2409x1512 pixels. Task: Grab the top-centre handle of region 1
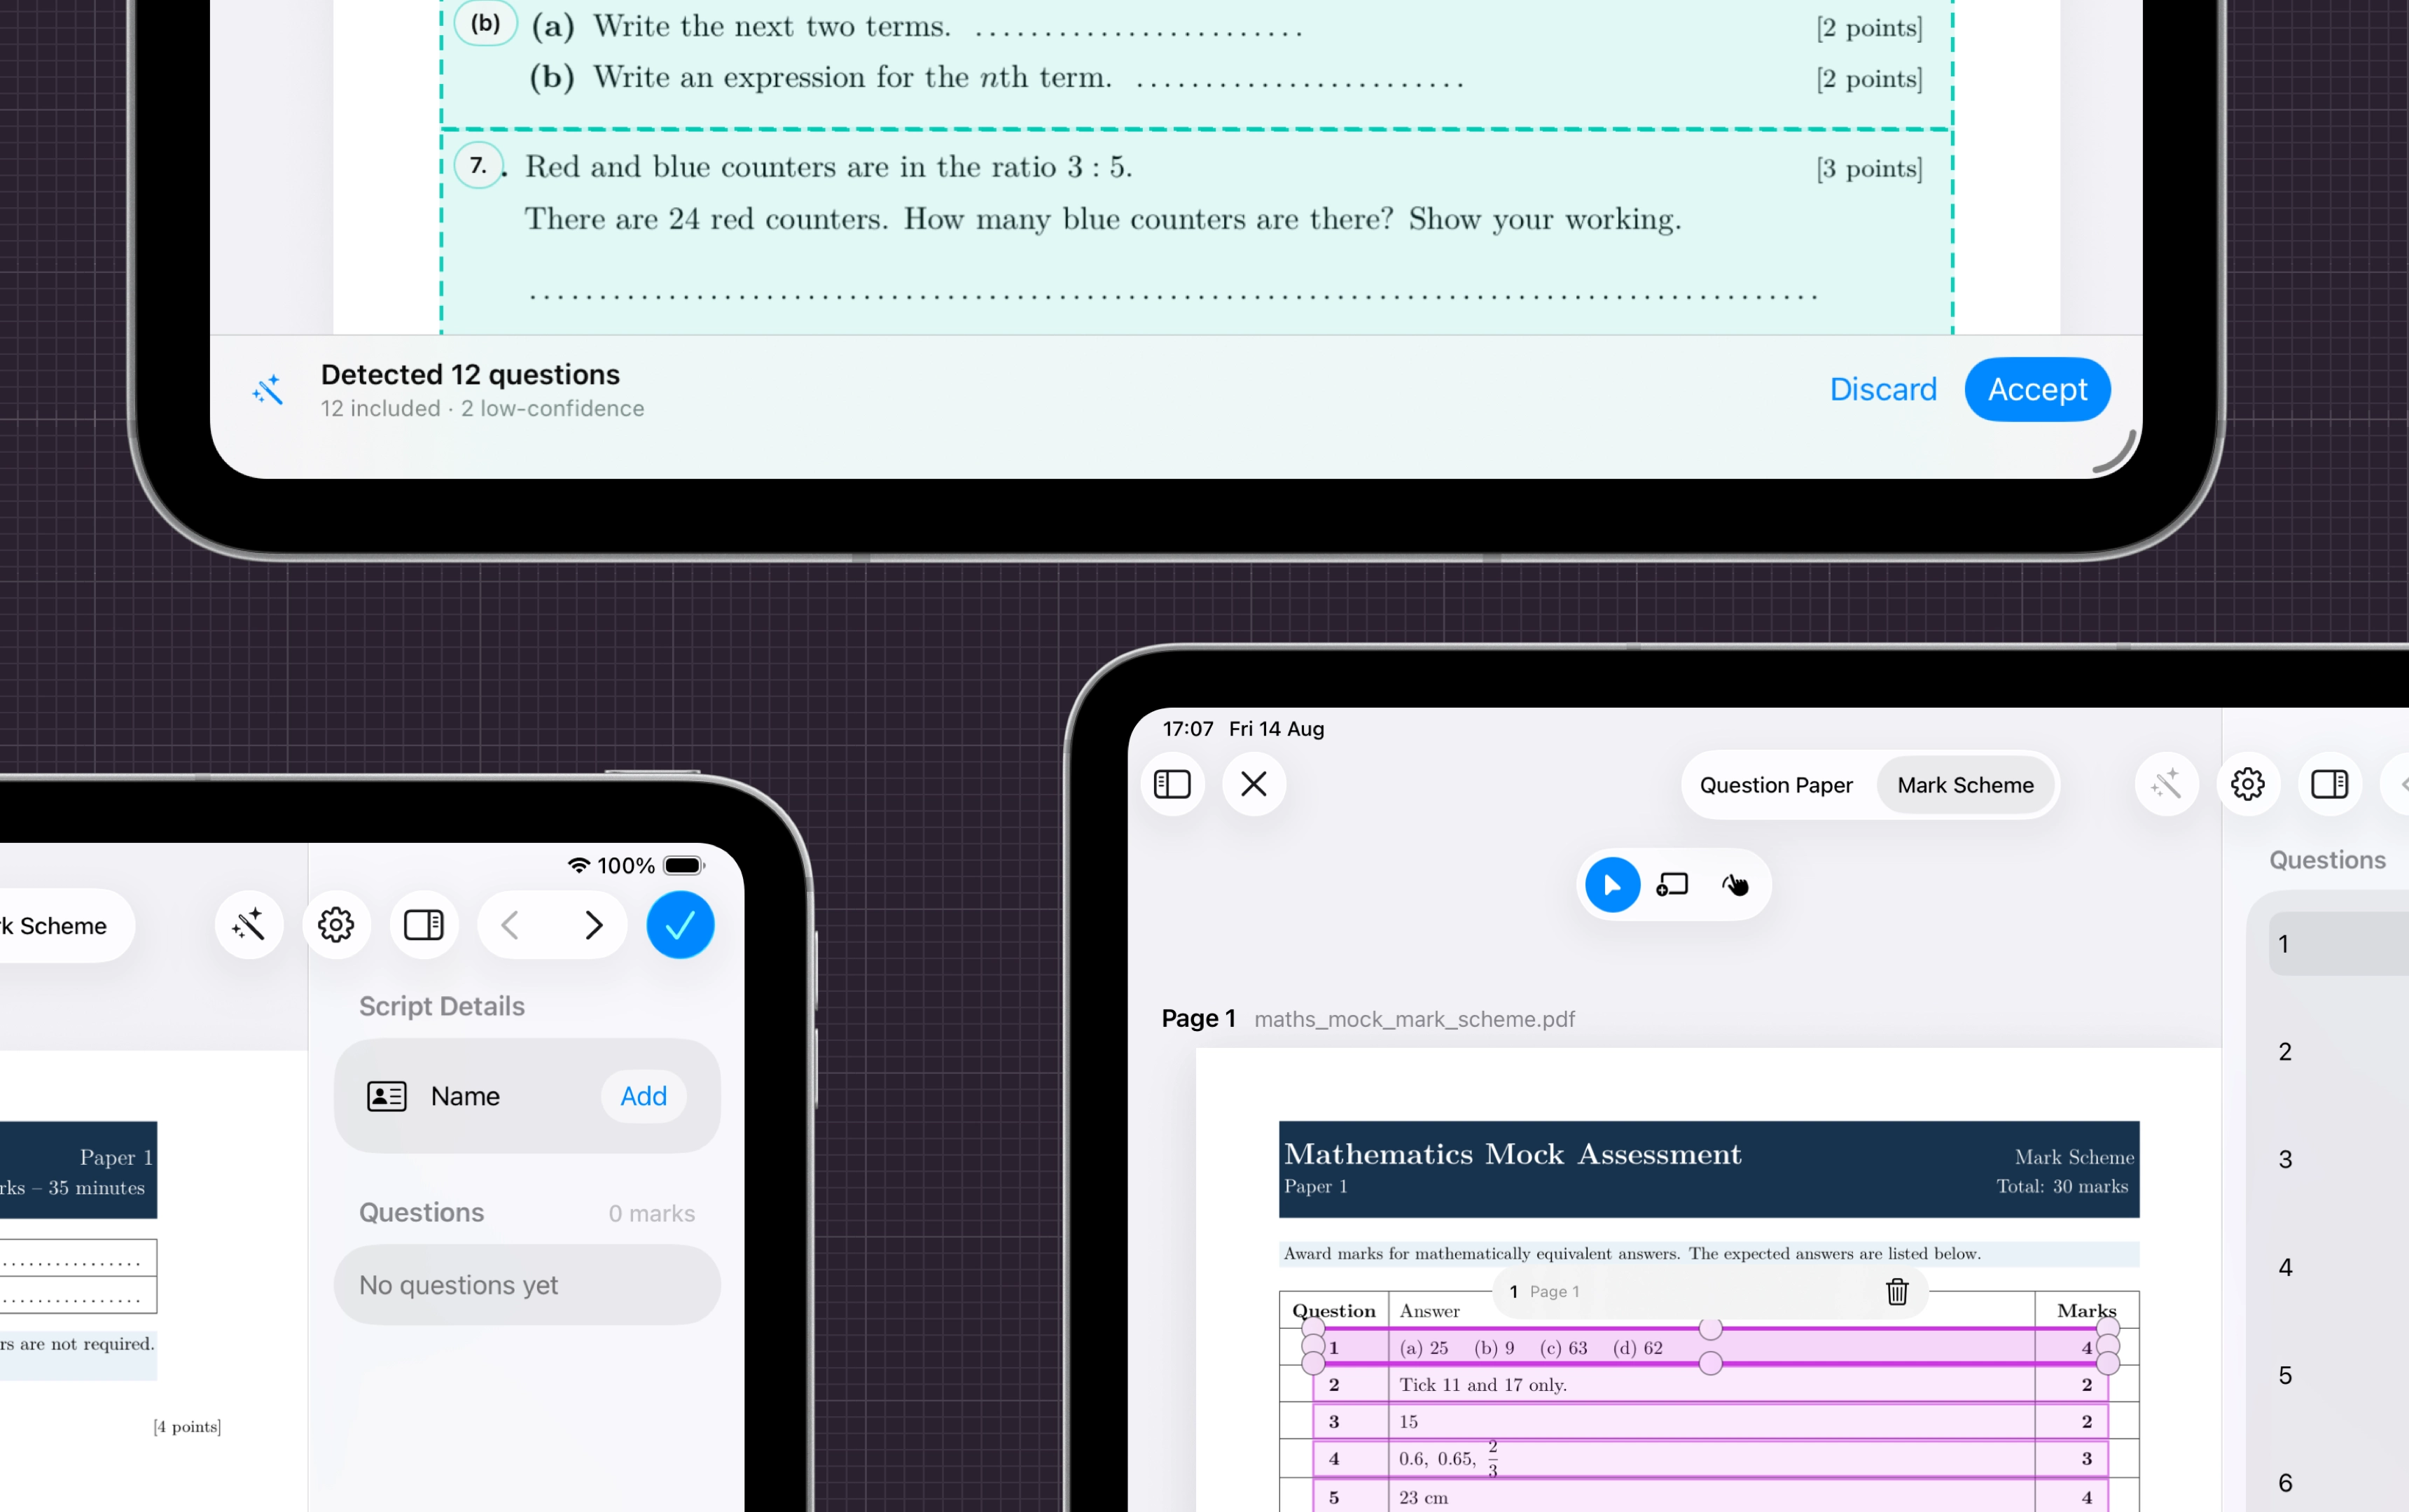tap(1711, 1329)
